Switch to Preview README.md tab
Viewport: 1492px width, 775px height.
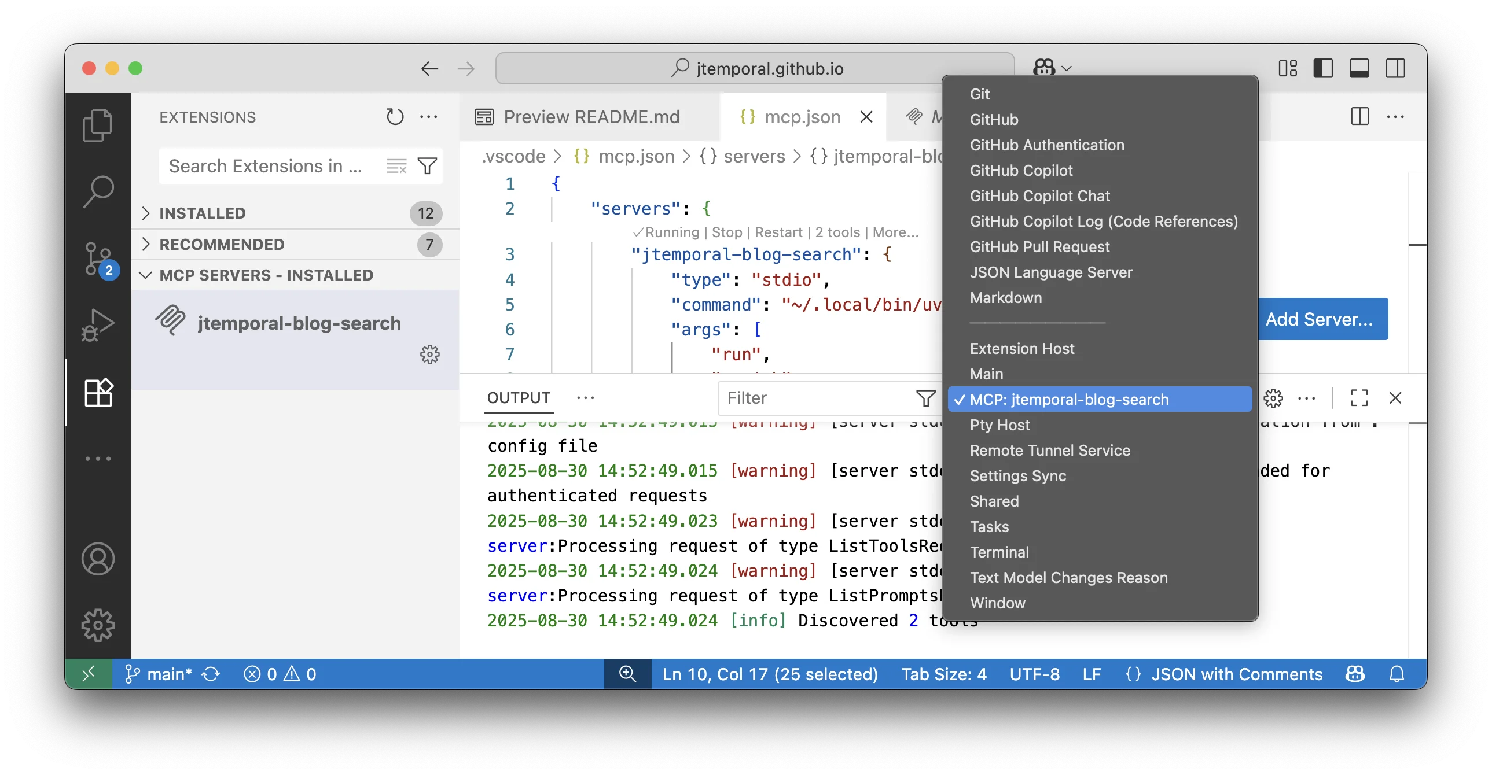point(591,117)
